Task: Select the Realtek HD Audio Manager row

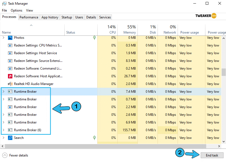Action: (x=111, y=84)
